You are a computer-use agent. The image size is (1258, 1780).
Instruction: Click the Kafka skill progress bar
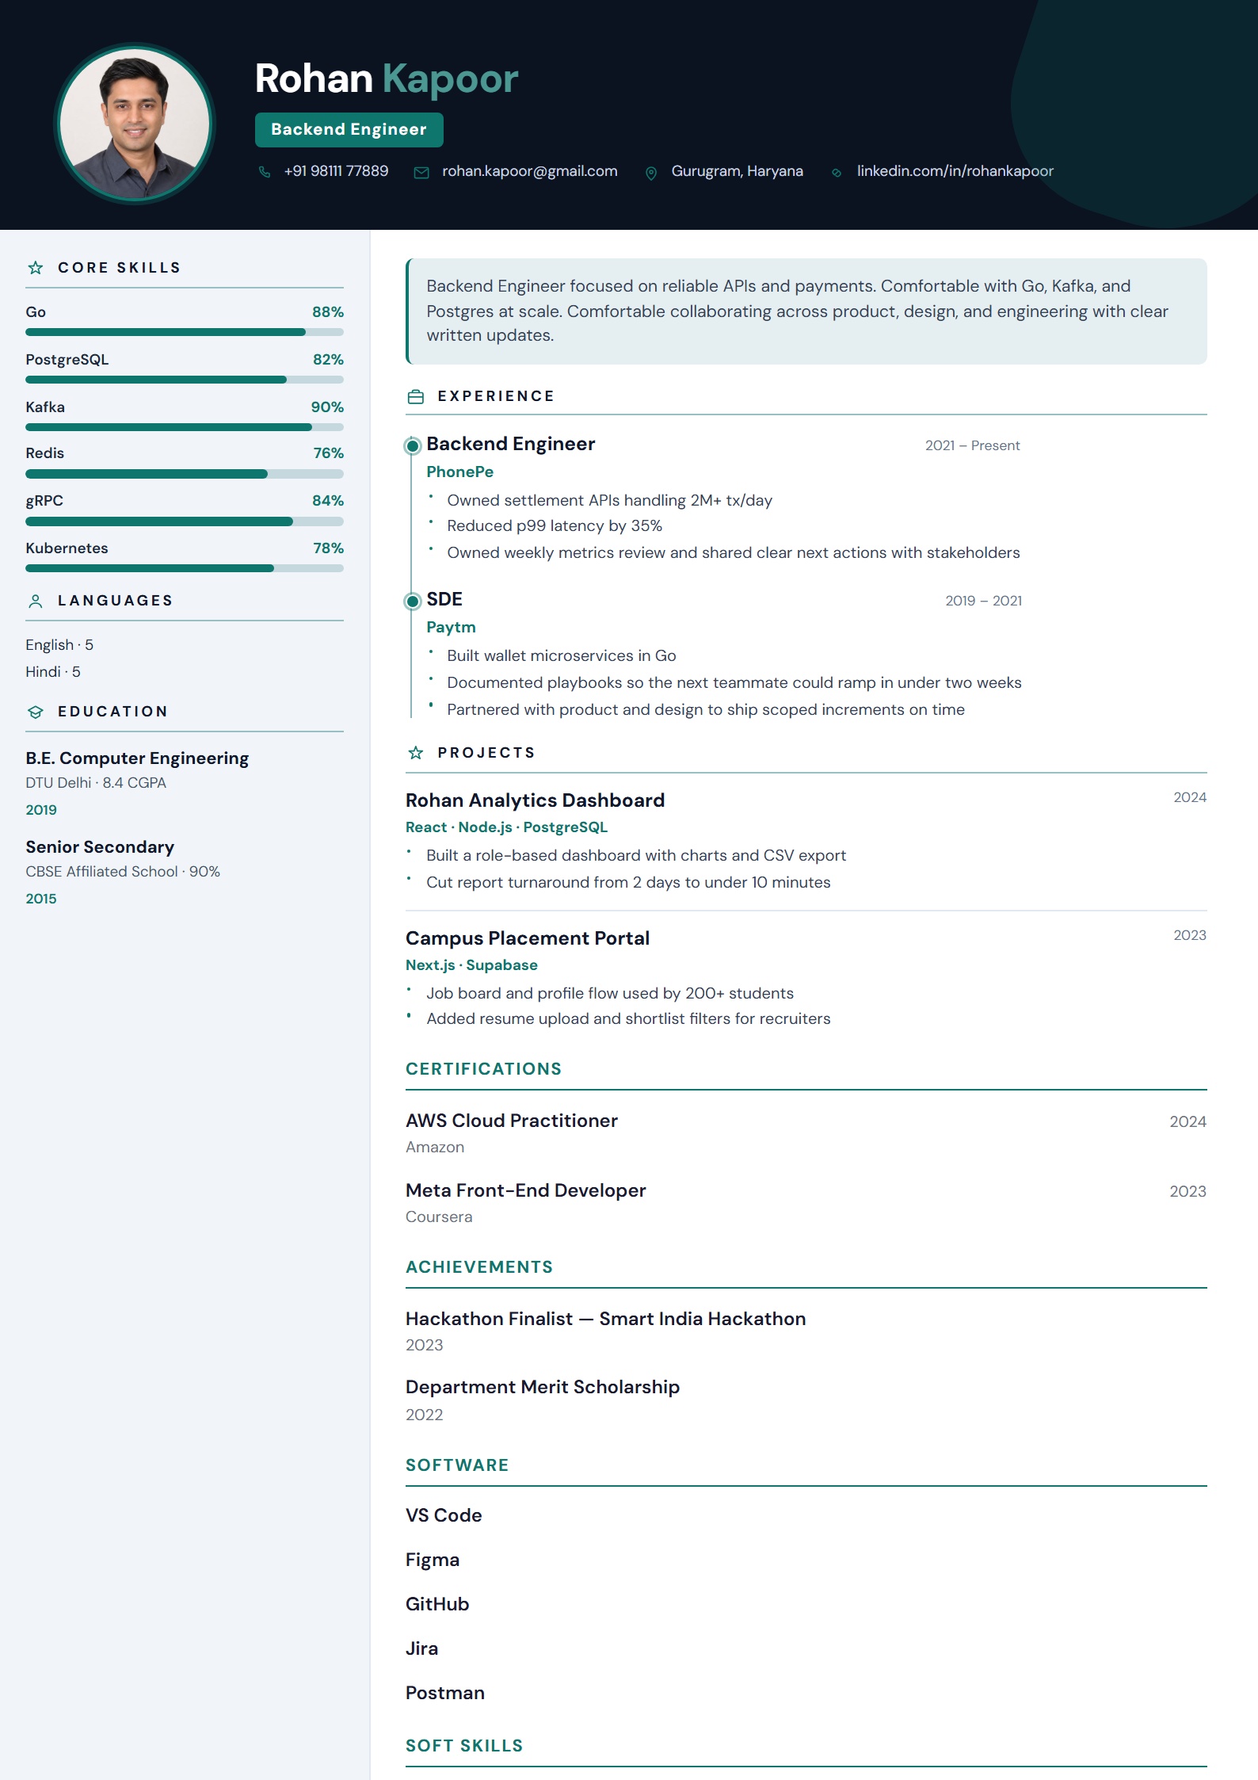(x=185, y=427)
